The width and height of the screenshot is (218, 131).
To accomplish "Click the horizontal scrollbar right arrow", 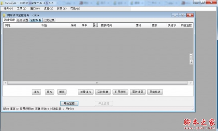I will click(191, 83).
